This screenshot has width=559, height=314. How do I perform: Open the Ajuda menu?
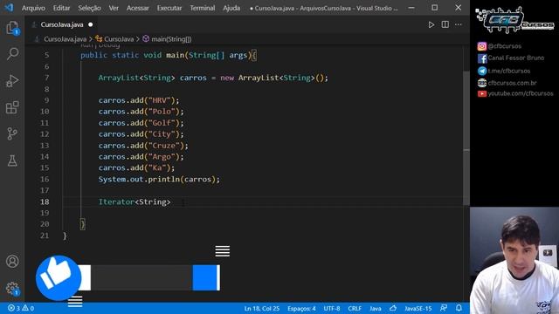(231, 8)
